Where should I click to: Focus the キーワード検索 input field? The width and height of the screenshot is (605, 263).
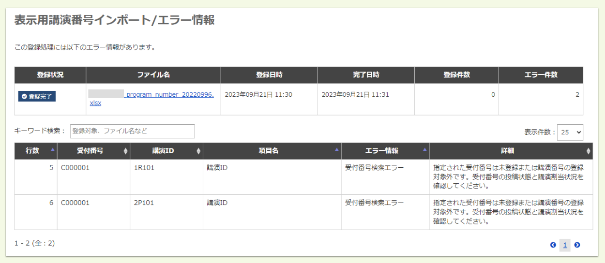point(132,131)
